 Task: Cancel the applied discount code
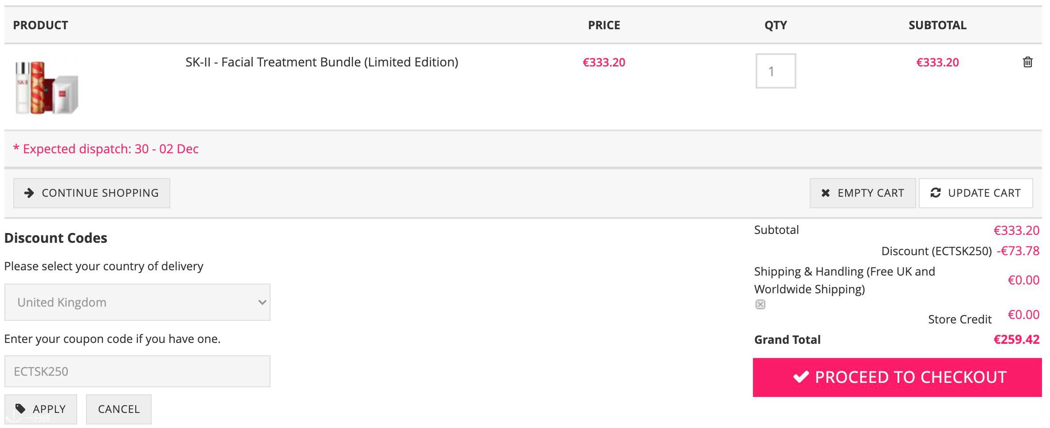pyautogui.click(x=119, y=409)
